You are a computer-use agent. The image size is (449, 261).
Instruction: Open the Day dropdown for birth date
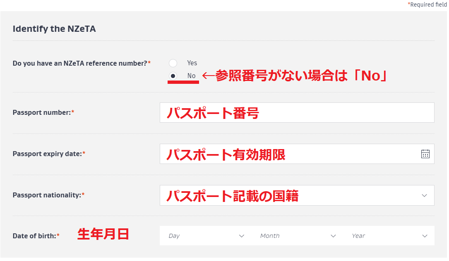pyautogui.click(x=206, y=236)
